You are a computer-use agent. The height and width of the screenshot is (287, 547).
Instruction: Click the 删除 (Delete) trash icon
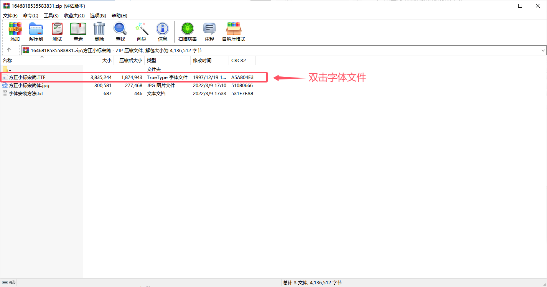[x=99, y=31]
